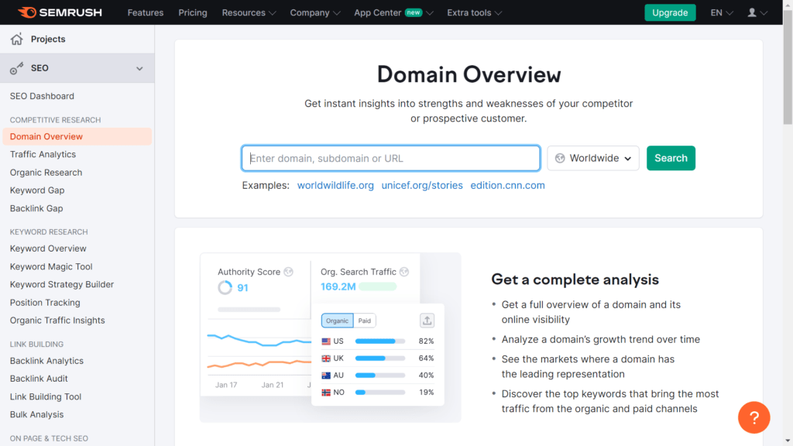Open Keyword Gap tool
The width and height of the screenshot is (793, 446).
[37, 190]
